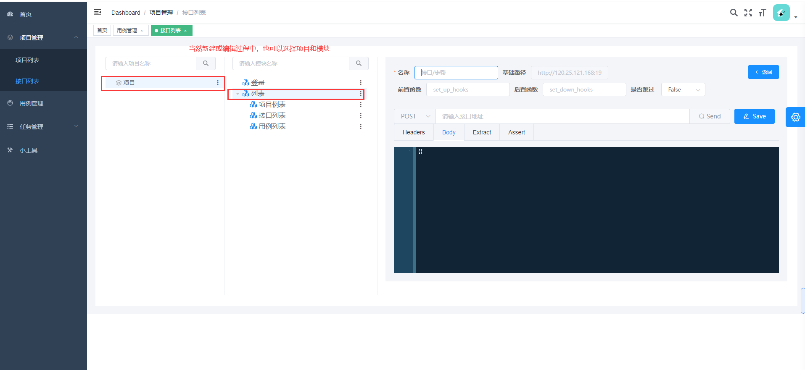Click the user avatar image

(781, 13)
